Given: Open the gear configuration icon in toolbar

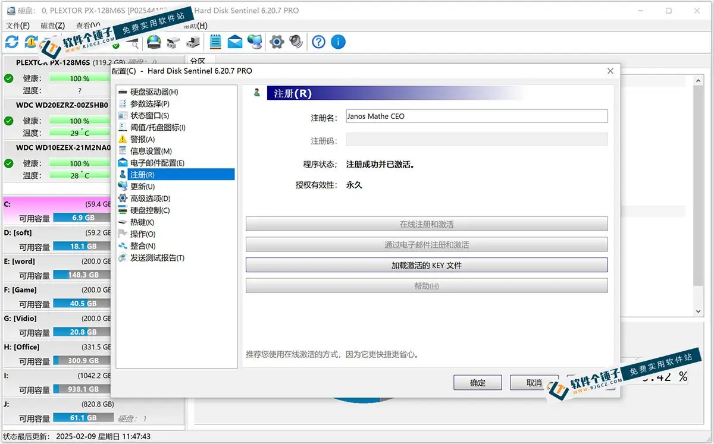Looking at the screenshot, I should (x=276, y=42).
